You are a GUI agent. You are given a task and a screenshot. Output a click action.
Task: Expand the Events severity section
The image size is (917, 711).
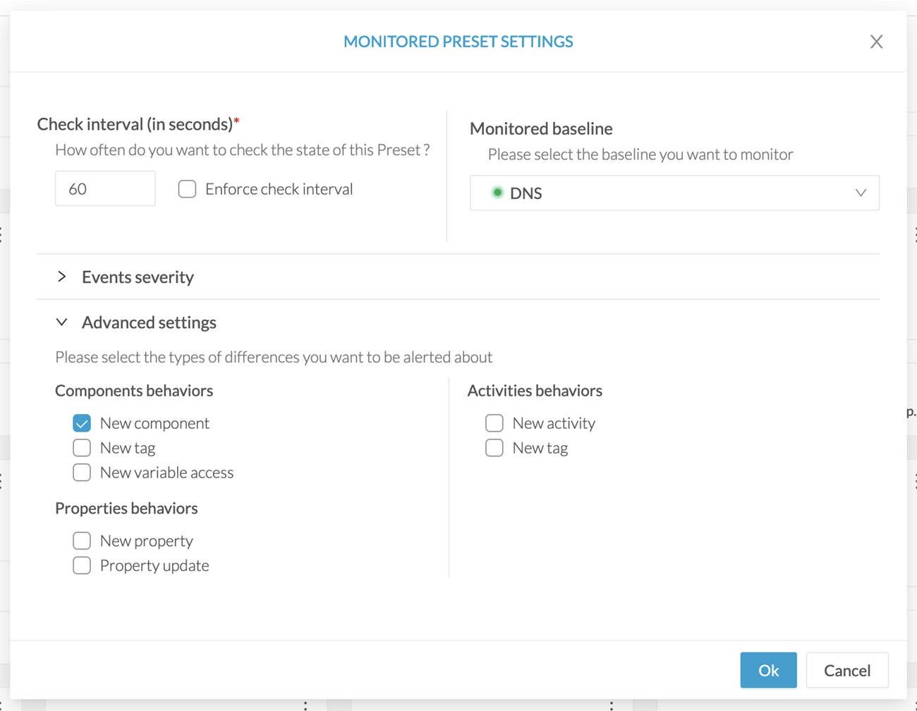[138, 276]
